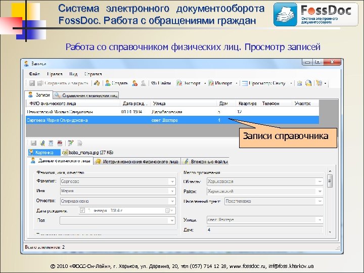Image resolution: width=364 pixels, height=273 pixels.
Task: Click the 'Импорт' toolbar button
Action: [x=220, y=83]
